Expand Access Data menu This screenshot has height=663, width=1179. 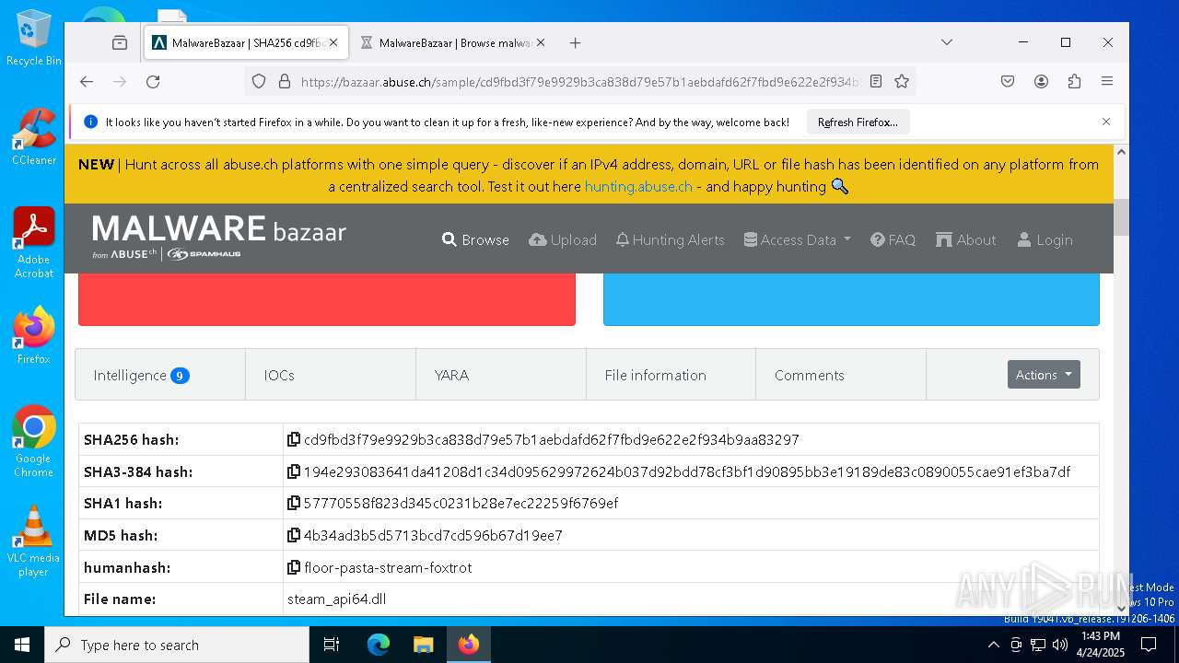tap(798, 239)
